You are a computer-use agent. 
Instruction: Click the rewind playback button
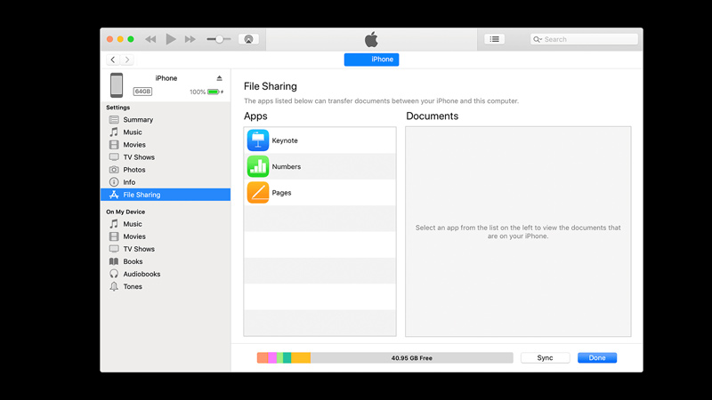pyautogui.click(x=150, y=39)
